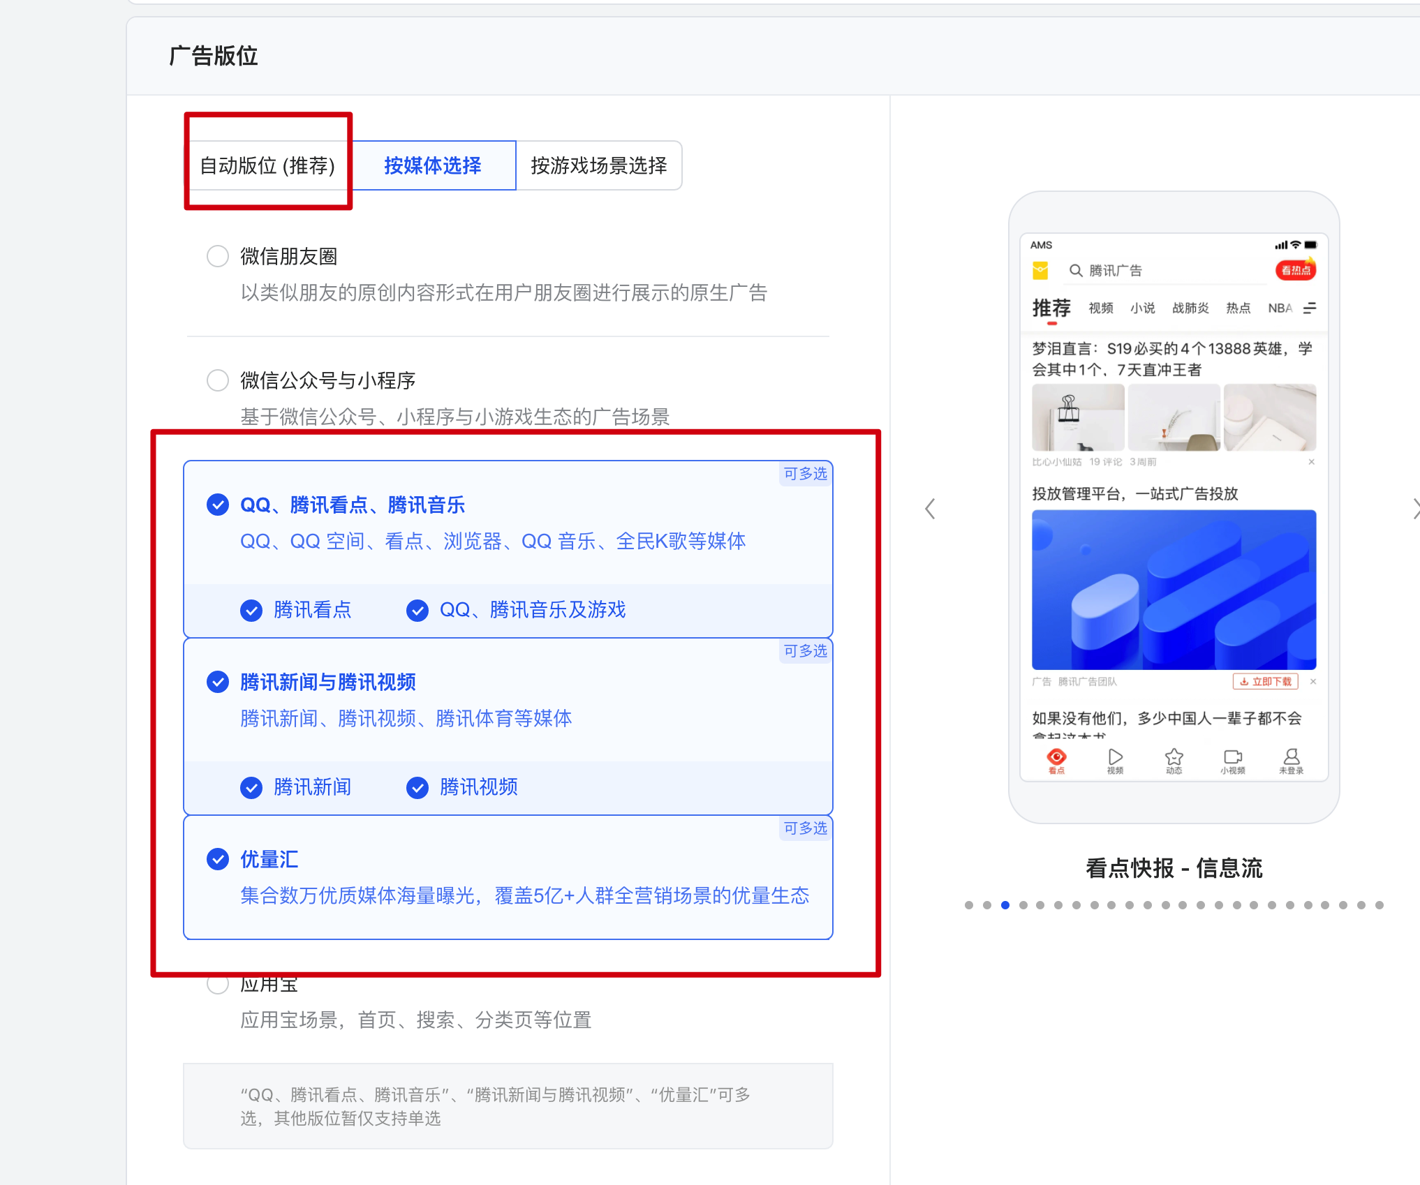Open the 按游戏场景选择 tab
The width and height of the screenshot is (1420, 1185).
[598, 165]
